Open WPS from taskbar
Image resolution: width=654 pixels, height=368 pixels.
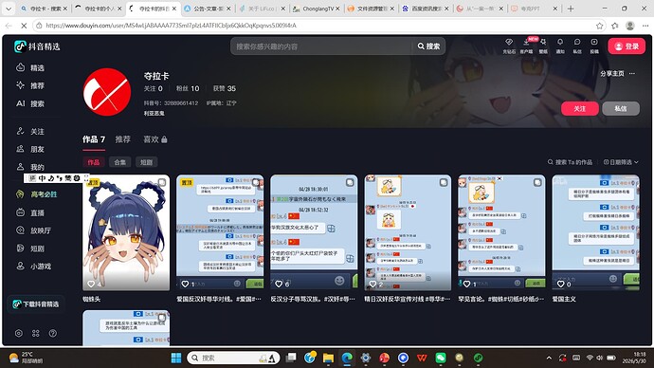[422, 358]
